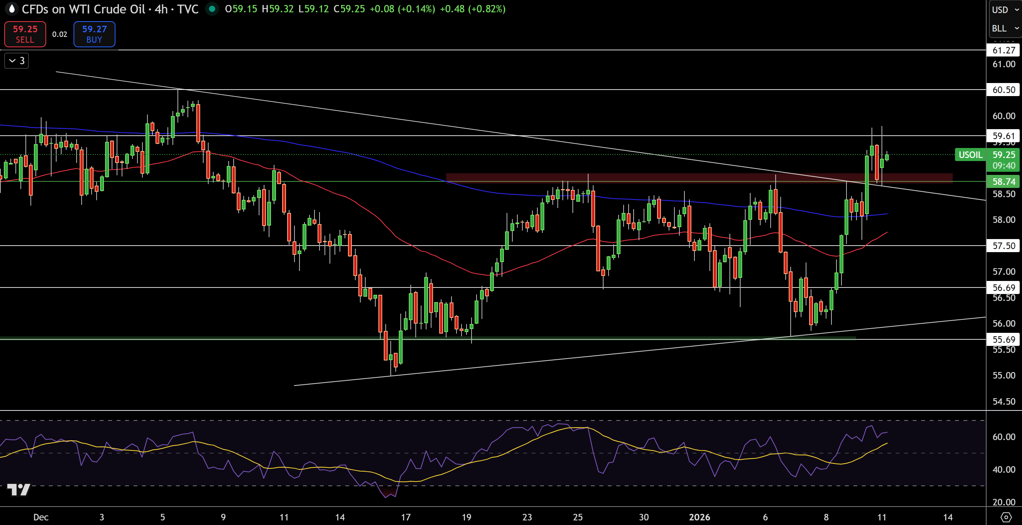Viewport: 1022px width, 525px height.
Task: Click the H59.32 high value
Action: click(x=278, y=9)
